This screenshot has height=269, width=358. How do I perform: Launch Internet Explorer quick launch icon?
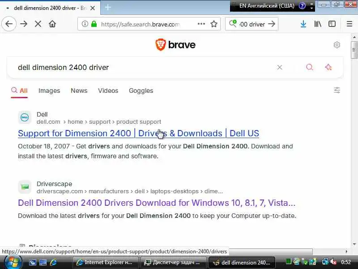(53, 262)
